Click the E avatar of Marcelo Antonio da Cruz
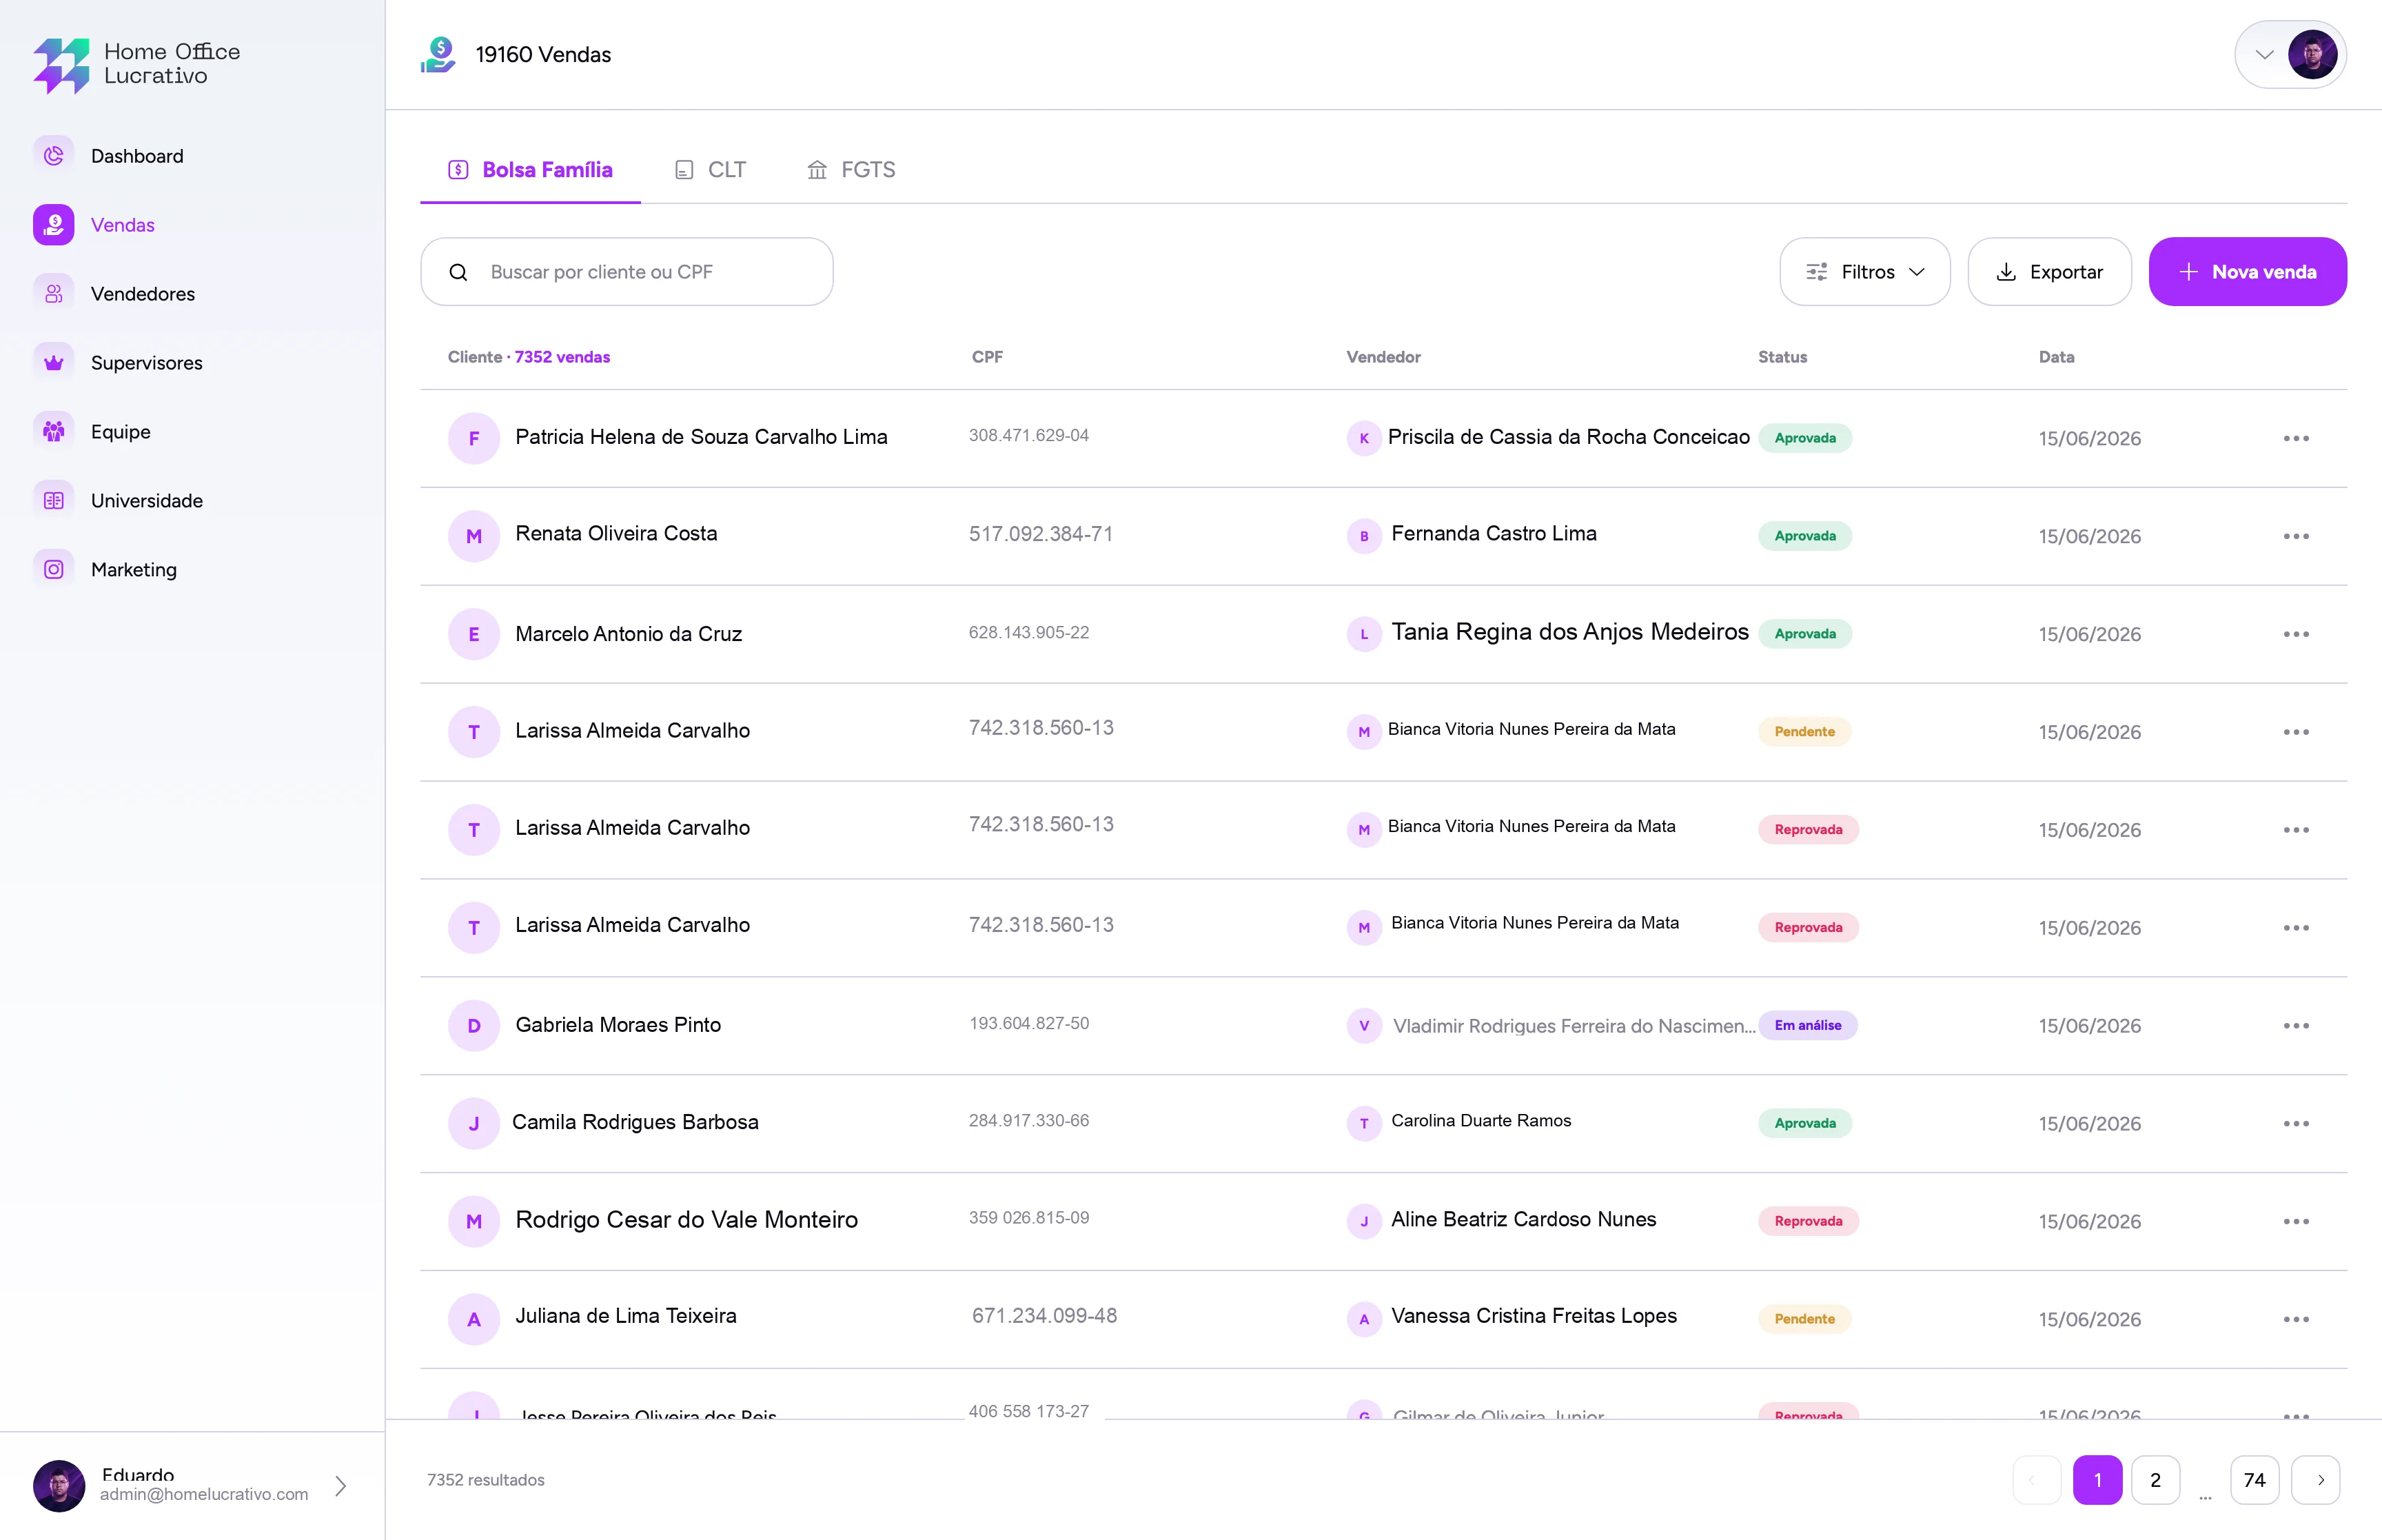The image size is (2382, 1540). pyautogui.click(x=474, y=635)
